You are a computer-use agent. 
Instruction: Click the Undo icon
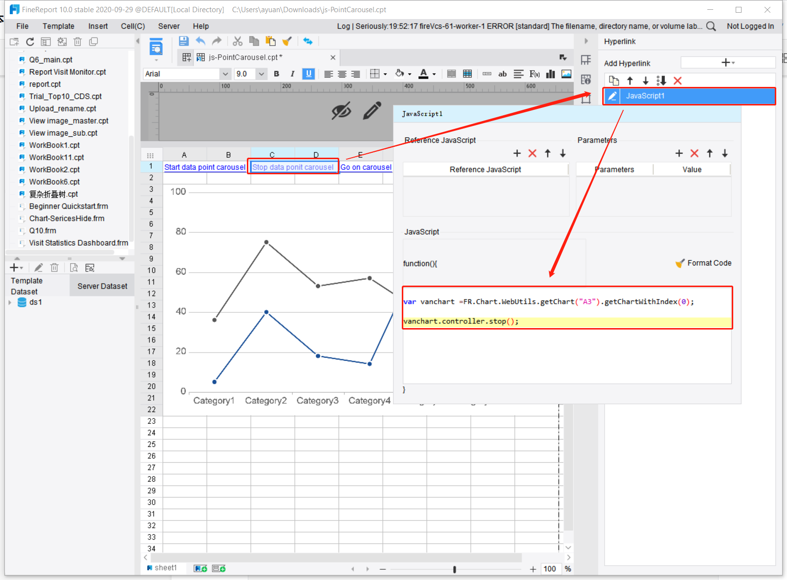(x=200, y=41)
